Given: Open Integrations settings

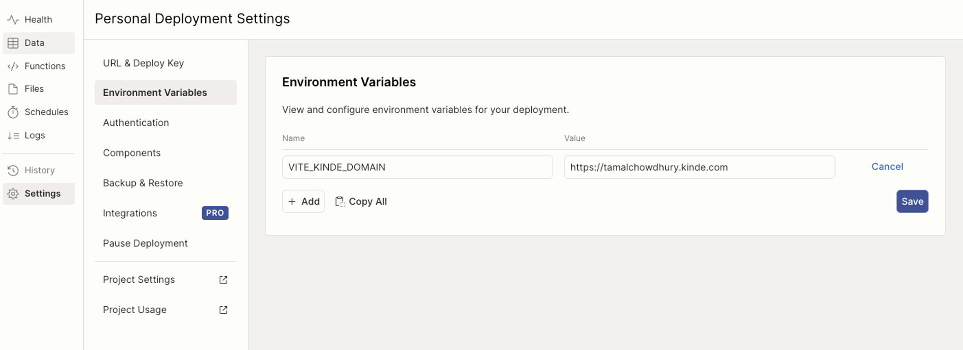Looking at the screenshot, I should 165,213.
